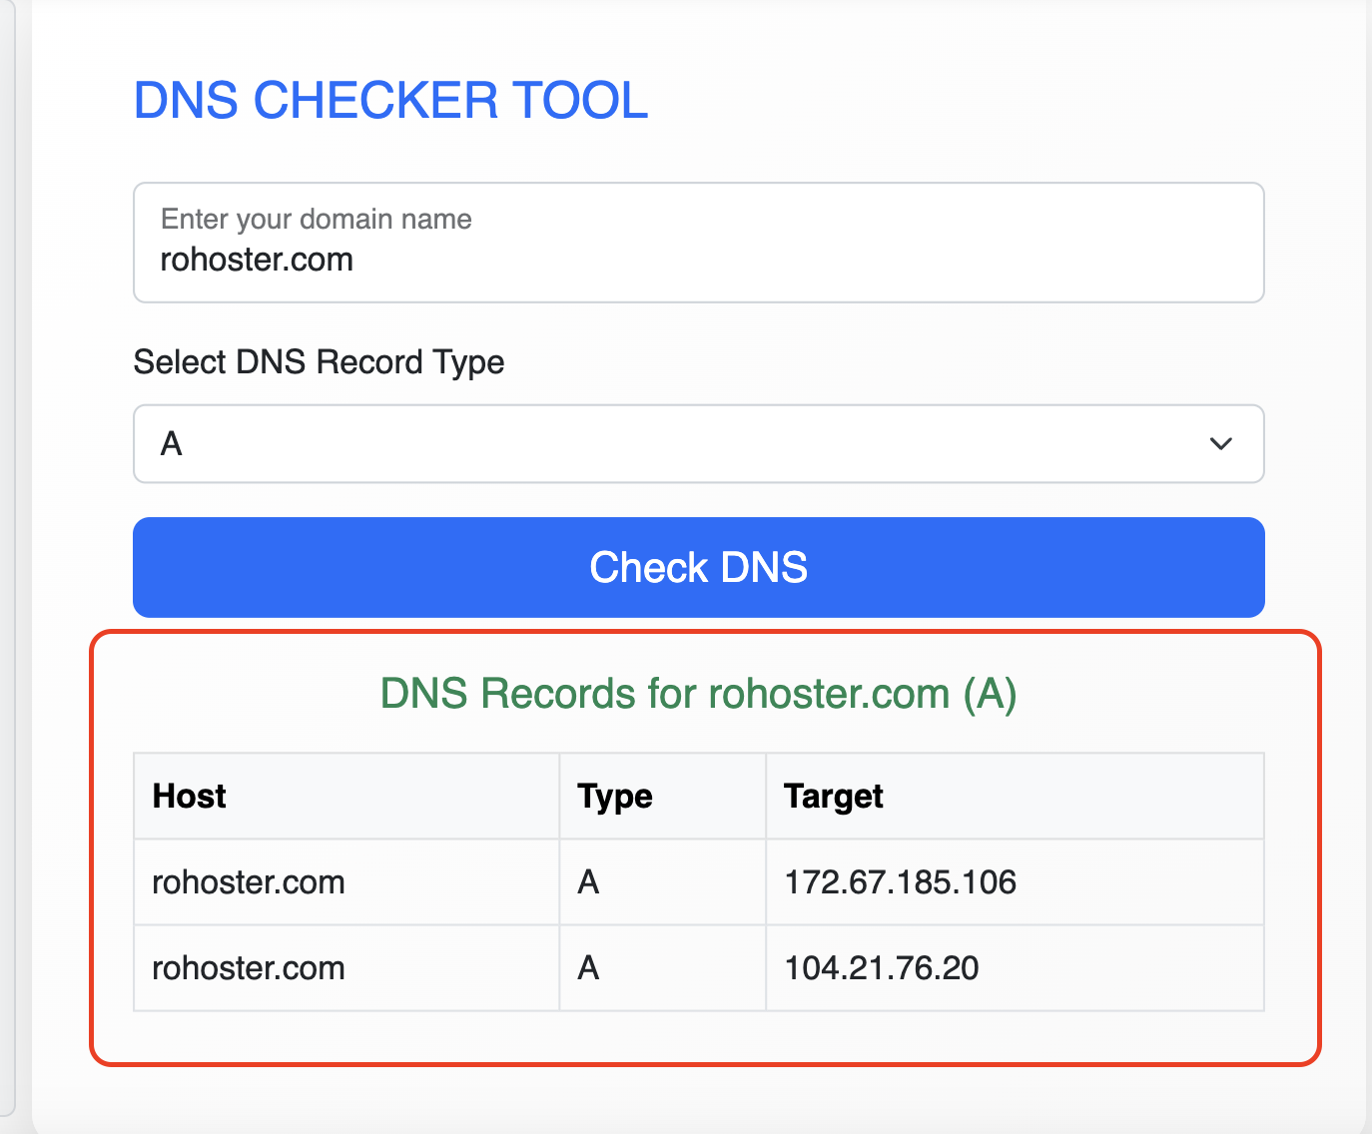Click the Host column header
Screen dimensions: 1372x1134
coord(190,797)
